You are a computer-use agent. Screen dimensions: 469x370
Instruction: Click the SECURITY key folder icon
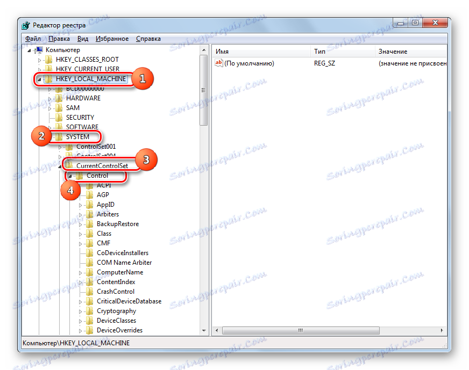58,117
